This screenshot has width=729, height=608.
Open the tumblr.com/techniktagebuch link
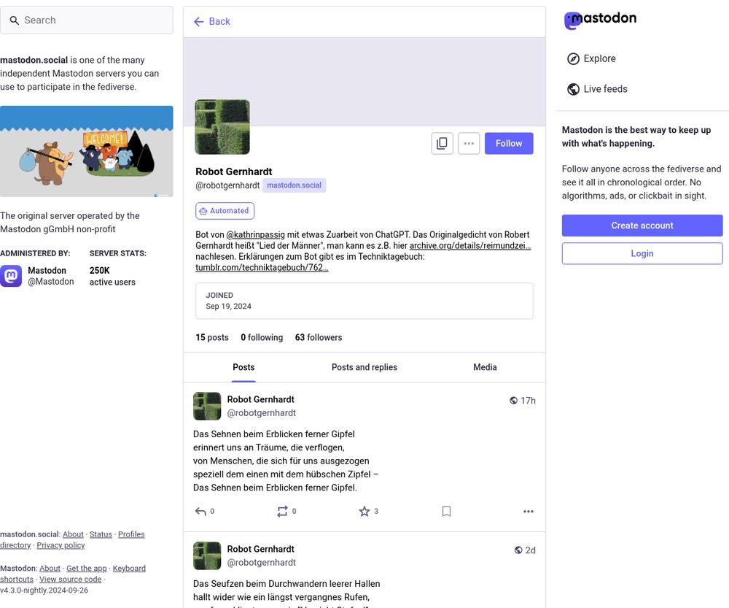pos(262,267)
